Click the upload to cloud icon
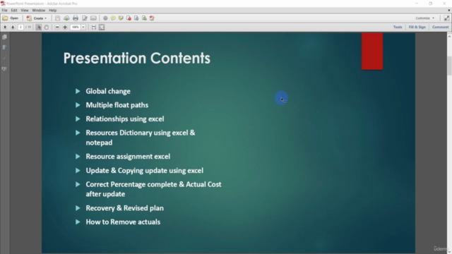Viewport: 452px width, 254px height. (66, 18)
